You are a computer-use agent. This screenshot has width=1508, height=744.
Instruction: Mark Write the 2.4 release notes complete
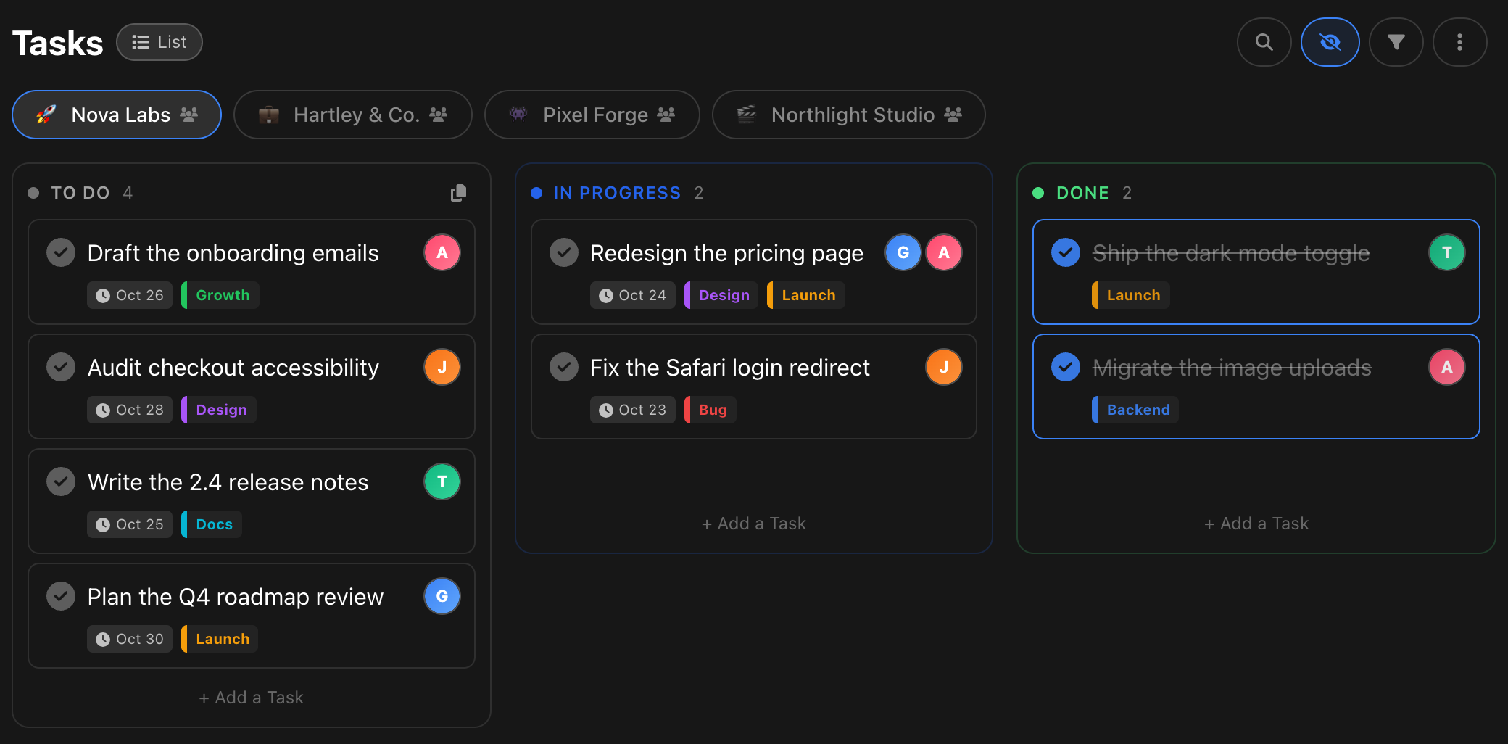61,481
